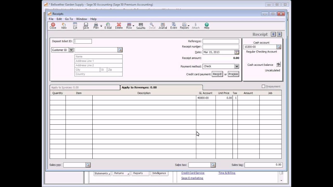Click the cash account 10200-00 field

point(260,47)
